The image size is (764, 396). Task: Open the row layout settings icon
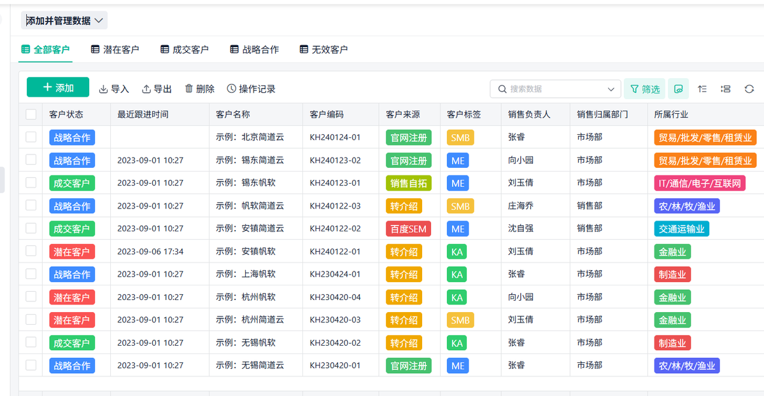point(725,89)
